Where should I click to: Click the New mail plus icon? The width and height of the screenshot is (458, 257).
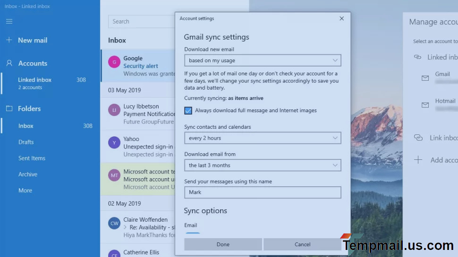pos(9,40)
